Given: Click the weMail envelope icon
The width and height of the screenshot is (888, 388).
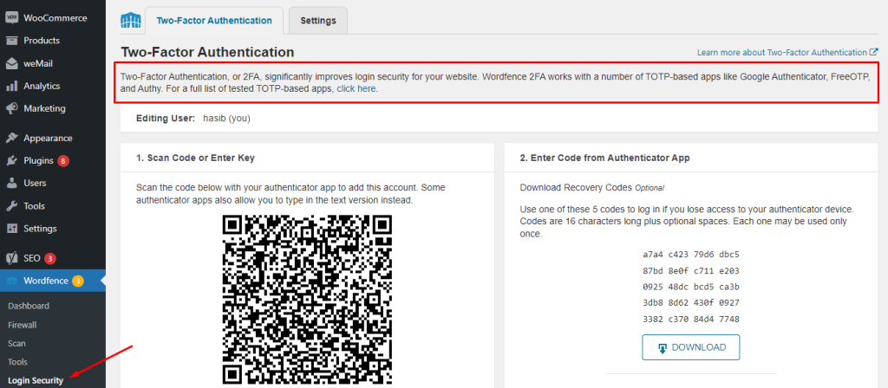Looking at the screenshot, I should coord(12,63).
